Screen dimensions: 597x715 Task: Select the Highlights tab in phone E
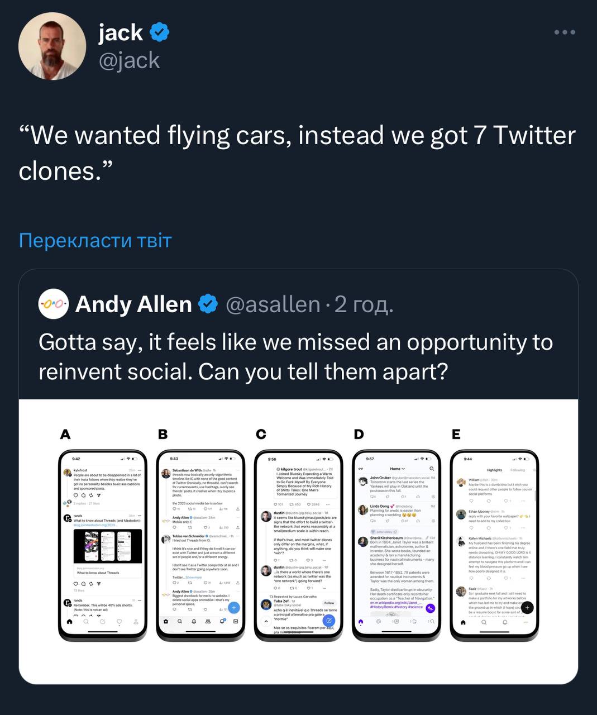point(494,470)
